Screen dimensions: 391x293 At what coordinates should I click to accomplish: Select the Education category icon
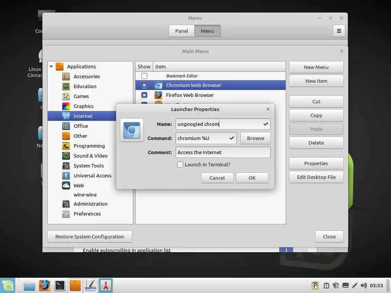coord(66,87)
